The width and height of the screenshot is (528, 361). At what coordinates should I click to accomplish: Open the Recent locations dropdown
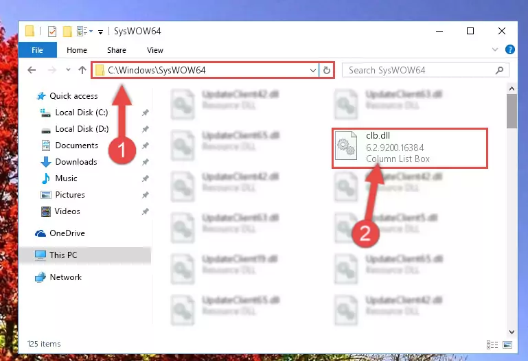[x=69, y=70]
